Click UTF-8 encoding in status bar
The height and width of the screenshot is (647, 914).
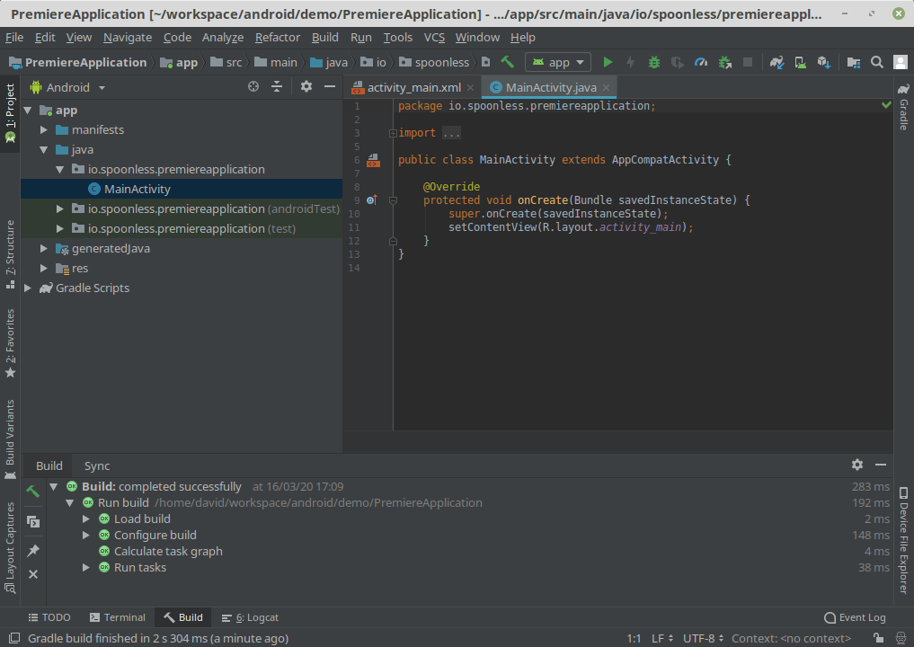pyautogui.click(x=703, y=638)
